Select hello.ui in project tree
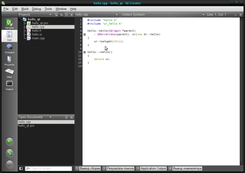 [37, 35]
